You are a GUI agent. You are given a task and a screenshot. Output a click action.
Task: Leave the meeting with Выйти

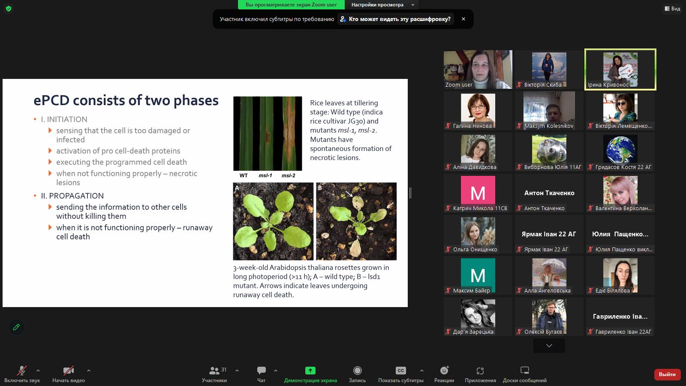tap(667, 374)
